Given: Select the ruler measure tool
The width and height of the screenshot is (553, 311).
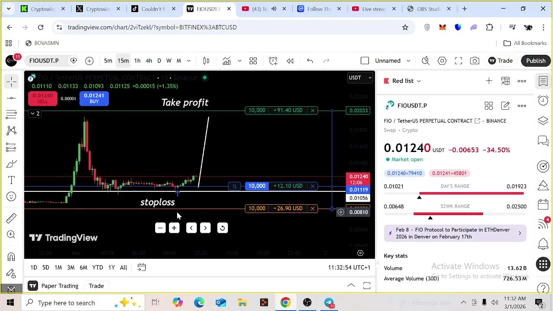Looking at the screenshot, I should point(12,218).
